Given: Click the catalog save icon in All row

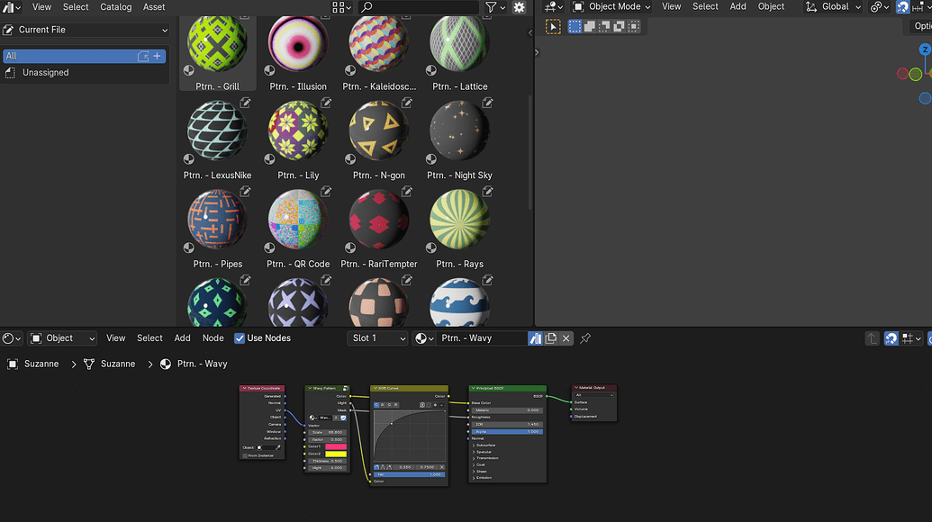Looking at the screenshot, I should pos(143,56).
